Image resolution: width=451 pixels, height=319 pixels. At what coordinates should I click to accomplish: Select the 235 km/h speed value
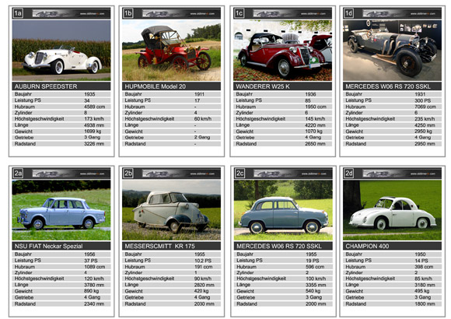425,119
